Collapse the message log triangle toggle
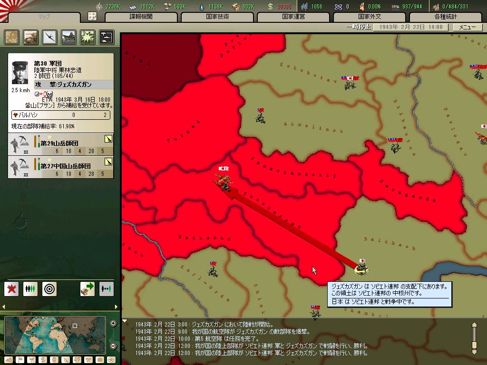Viewport: 487px width, 365px height. tap(125, 321)
